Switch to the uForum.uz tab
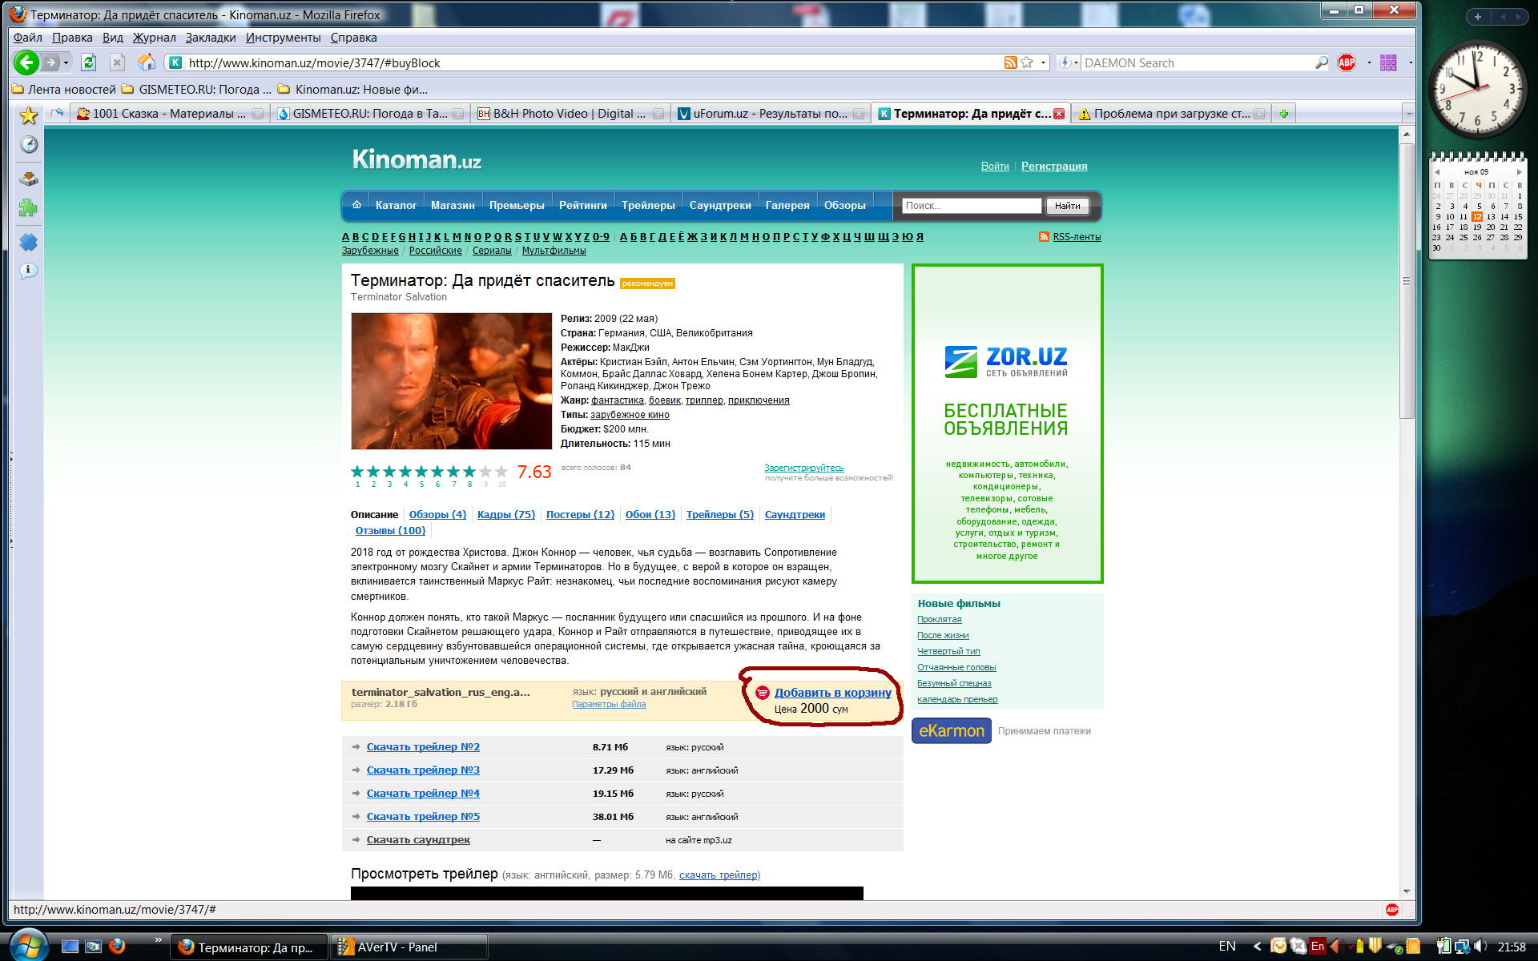 769,114
